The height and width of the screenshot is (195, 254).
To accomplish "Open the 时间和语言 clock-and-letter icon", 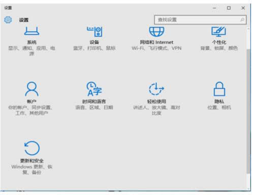I will pyautogui.click(x=94, y=89).
